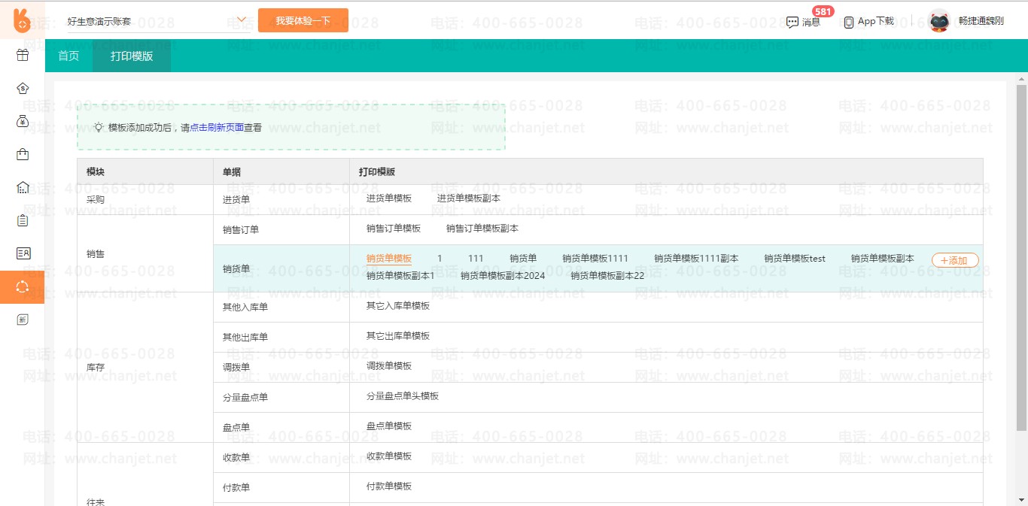
Task: Open the 进货单模板副本 template
Action: coord(468,198)
